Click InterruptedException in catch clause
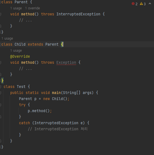 pyautogui.click(x=56, y=123)
